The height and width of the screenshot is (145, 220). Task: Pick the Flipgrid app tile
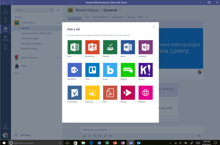click(128, 70)
